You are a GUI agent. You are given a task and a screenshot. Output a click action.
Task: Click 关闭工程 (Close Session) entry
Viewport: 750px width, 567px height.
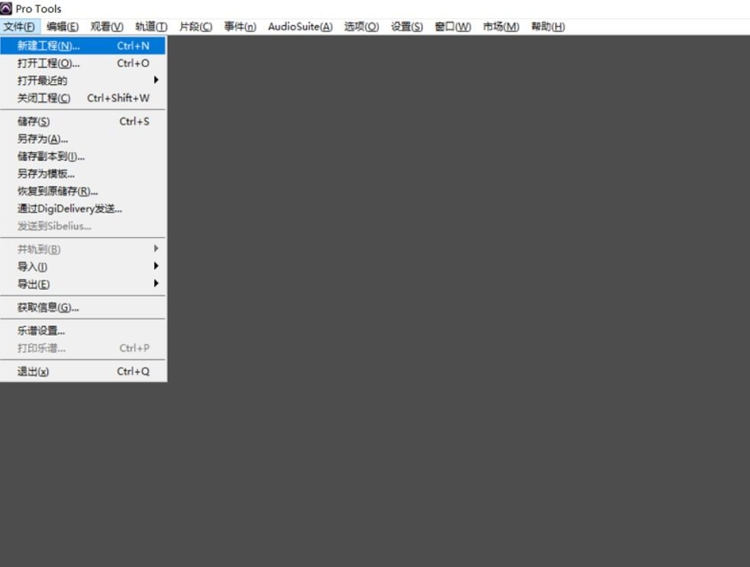pos(44,98)
